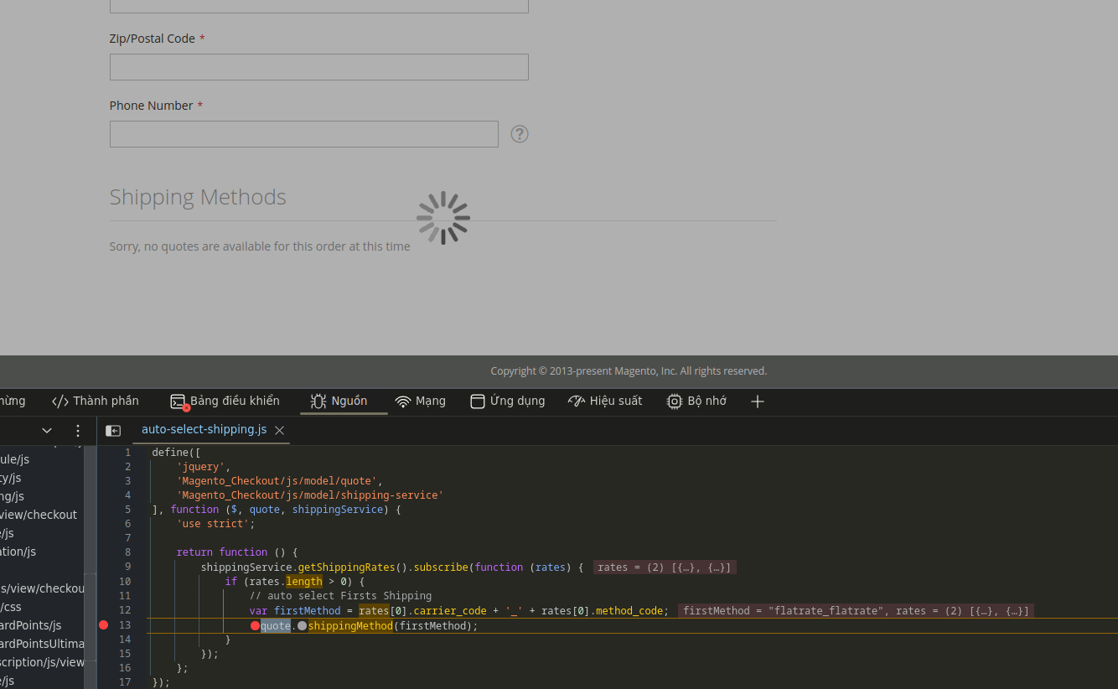Open the Ứng dụng application tab
Image resolution: width=1118 pixels, height=689 pixels.
pos(507,401)
